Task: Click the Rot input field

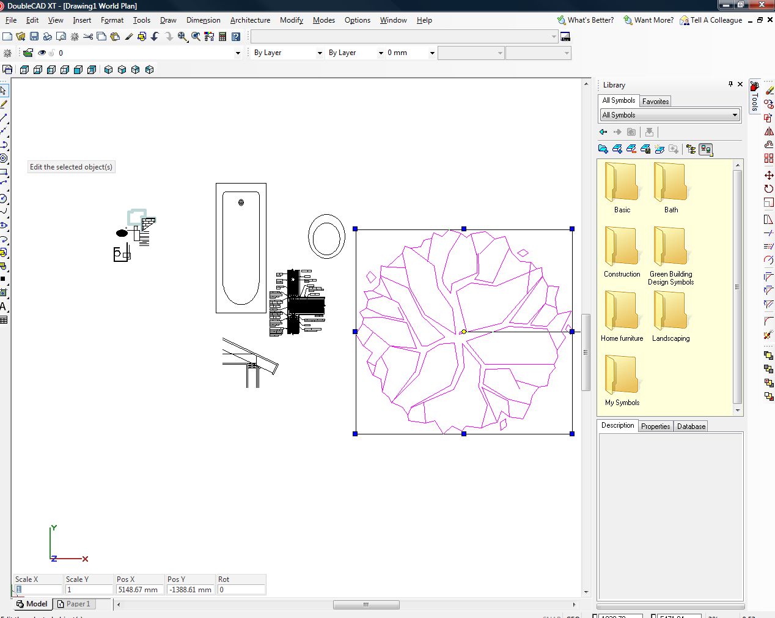Action: tap(241, 590)
